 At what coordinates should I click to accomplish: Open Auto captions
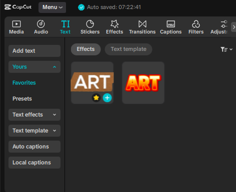34,147
